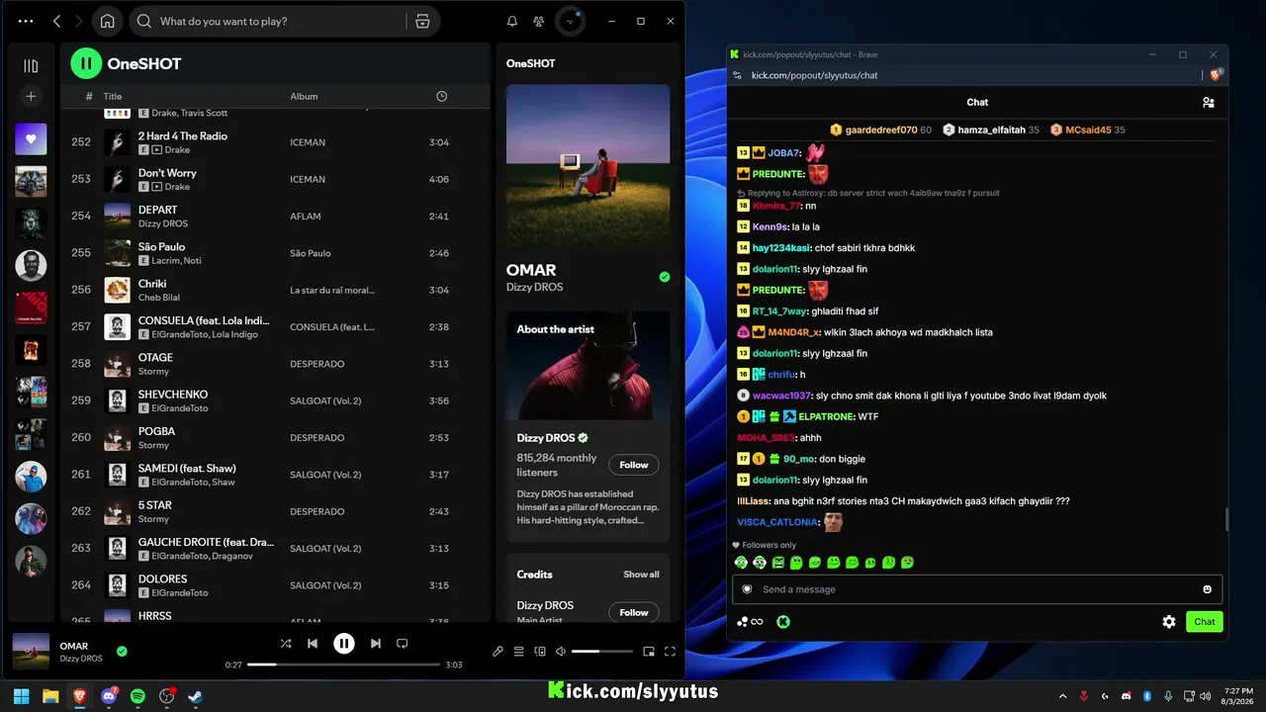The height and width of the screenshot is (712, 1266).
Task: Click the Send a message field in Kick chat
Action: click(977, 589)
